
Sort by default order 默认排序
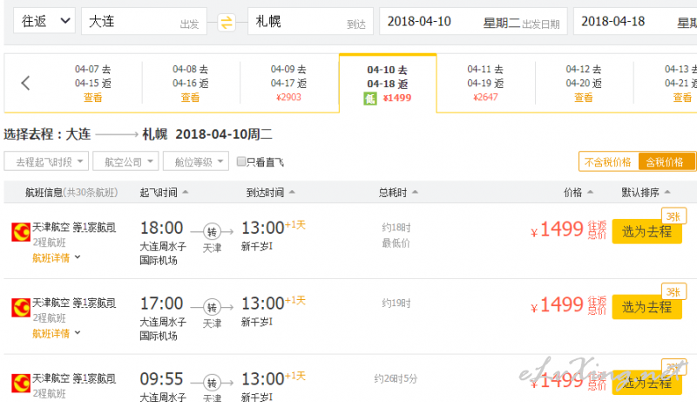(646, 192)
